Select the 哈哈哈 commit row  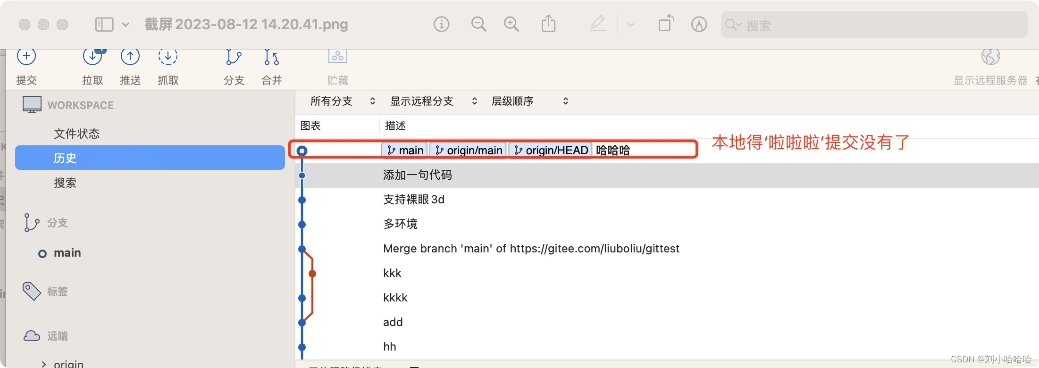coord(667,151)
